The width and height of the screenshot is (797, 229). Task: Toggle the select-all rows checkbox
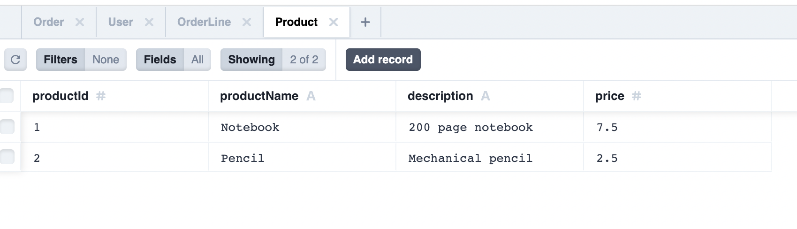[x=7, y=96]
